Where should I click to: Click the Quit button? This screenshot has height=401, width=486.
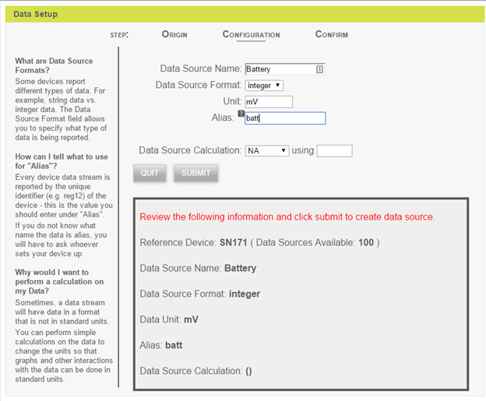click(x=150, y=173)
